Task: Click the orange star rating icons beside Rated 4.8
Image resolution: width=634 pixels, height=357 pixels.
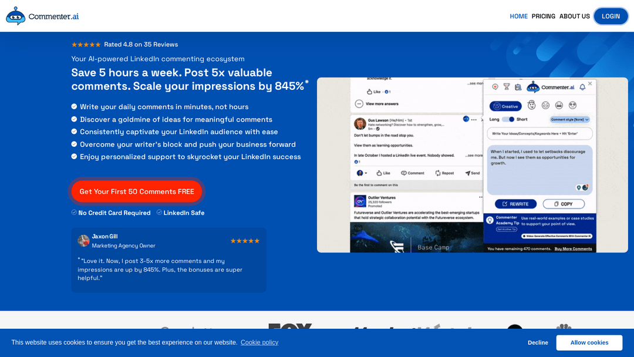Action: [x=86, y=45]
